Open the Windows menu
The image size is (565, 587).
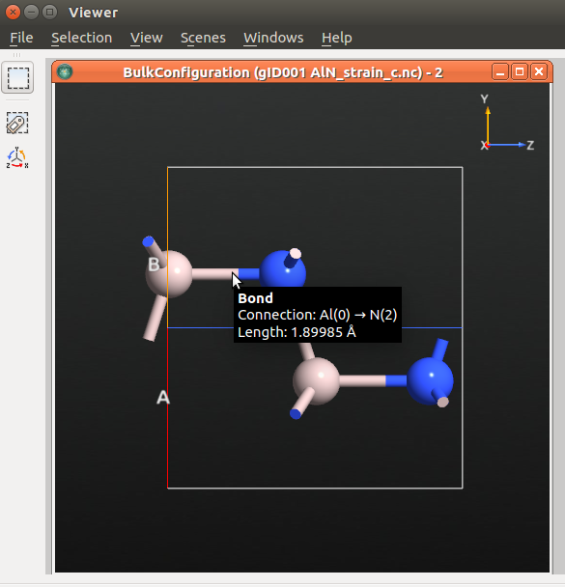pyautogui.click(x=273, y=38)
